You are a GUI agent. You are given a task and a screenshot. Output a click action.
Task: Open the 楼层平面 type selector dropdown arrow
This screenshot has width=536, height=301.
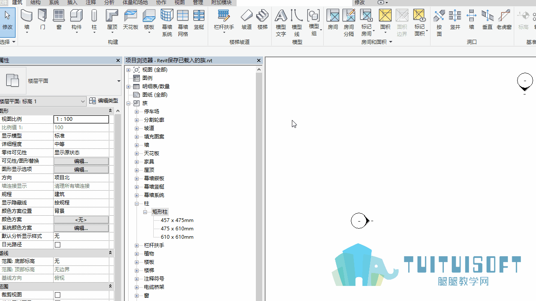click(x=119, y=81)
